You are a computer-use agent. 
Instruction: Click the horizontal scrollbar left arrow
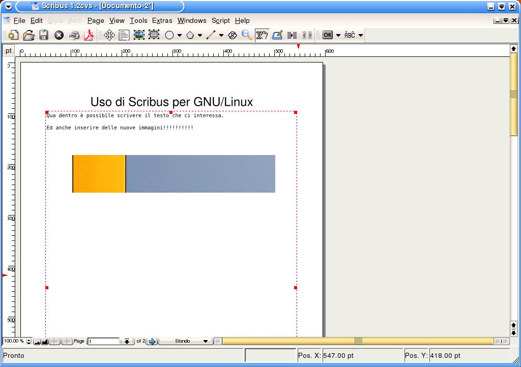(x=218, y=341)
